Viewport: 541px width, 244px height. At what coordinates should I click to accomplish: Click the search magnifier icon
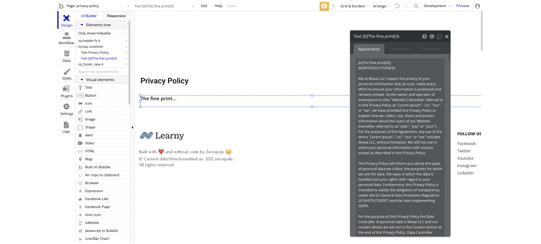[x=416, y=6]
